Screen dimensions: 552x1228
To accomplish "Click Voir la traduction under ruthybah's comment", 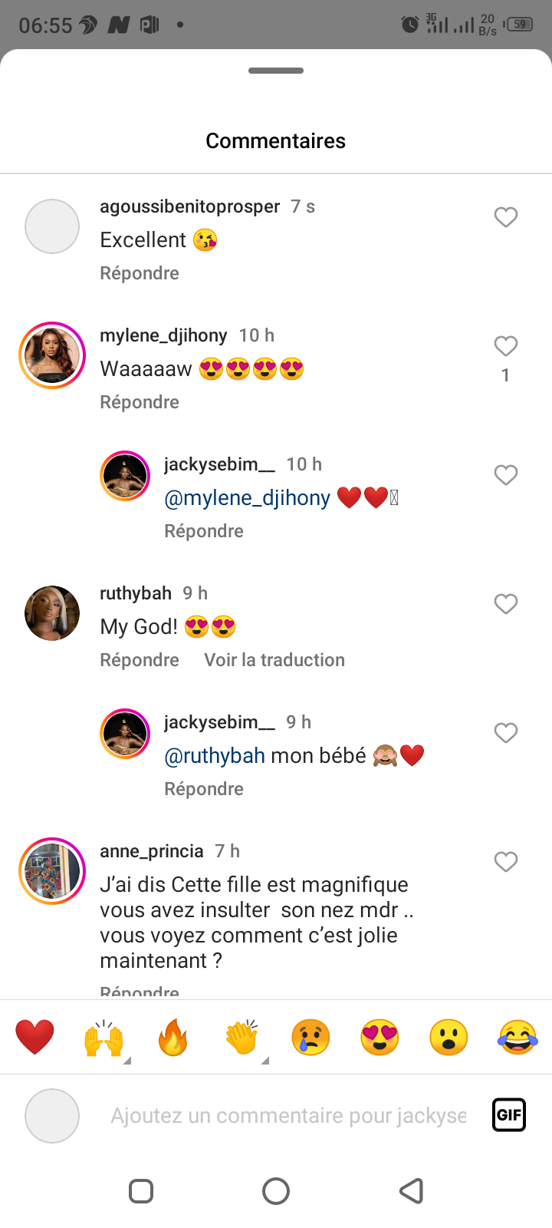I will pos(274,660).
